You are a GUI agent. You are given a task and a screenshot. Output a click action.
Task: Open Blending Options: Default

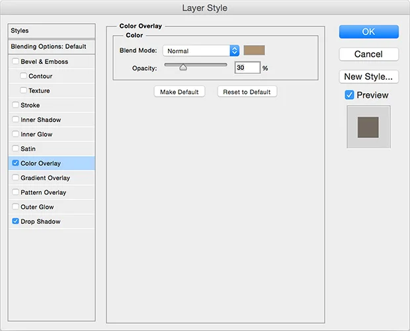click(52, 46)
